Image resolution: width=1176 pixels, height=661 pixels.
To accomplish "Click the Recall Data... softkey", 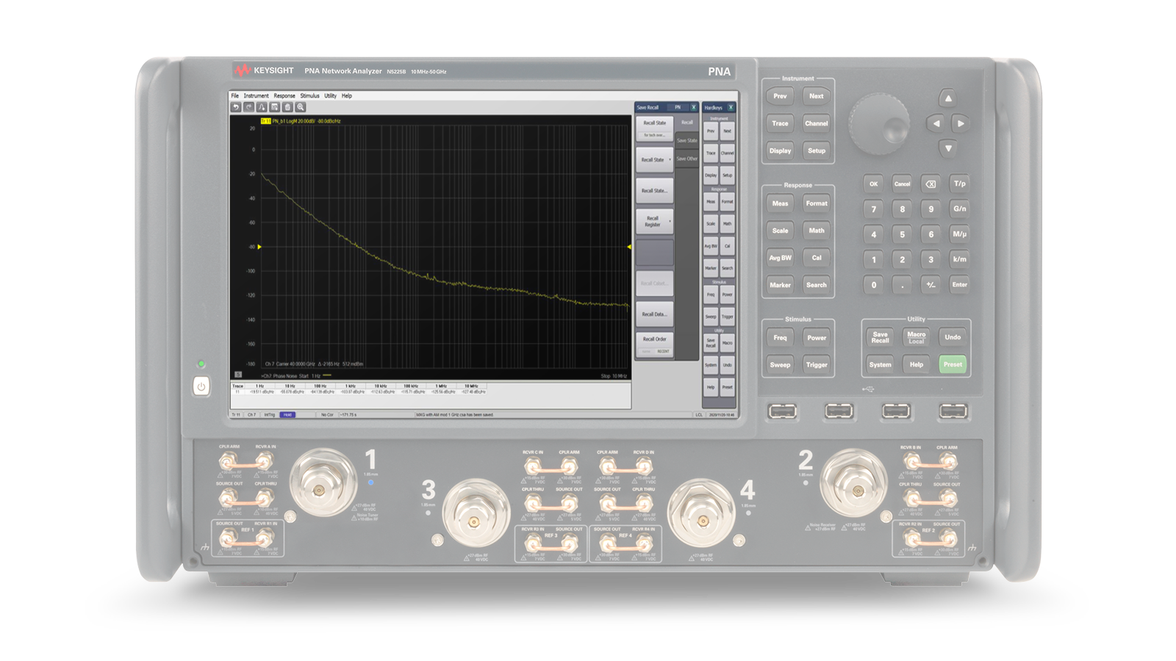I will tap(655, 314).
